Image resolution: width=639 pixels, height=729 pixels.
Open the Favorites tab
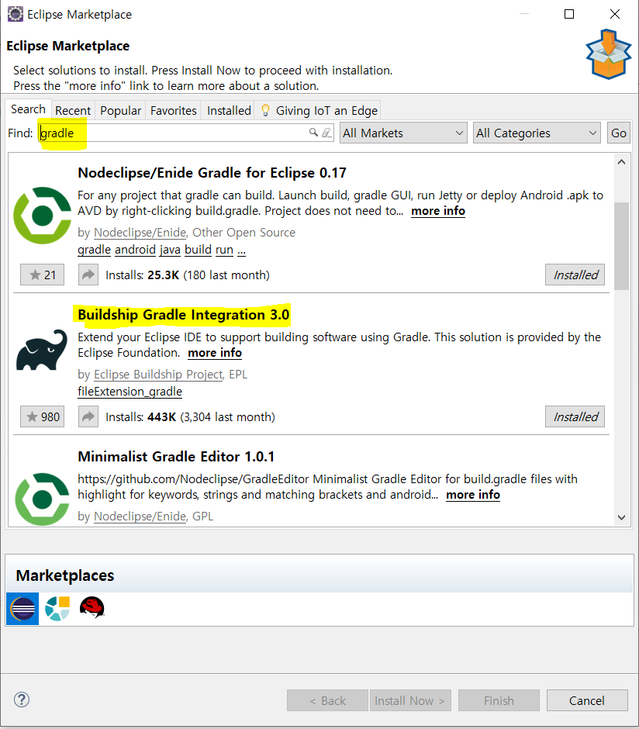[174, 111]
